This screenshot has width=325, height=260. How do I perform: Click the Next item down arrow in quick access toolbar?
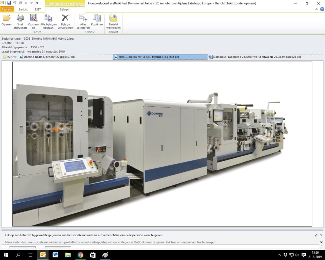[31, 3]
